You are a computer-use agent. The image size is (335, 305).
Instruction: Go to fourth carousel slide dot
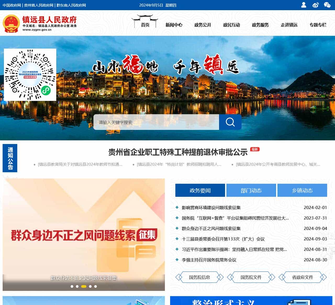pyautogui.click(x=90, y=286)
